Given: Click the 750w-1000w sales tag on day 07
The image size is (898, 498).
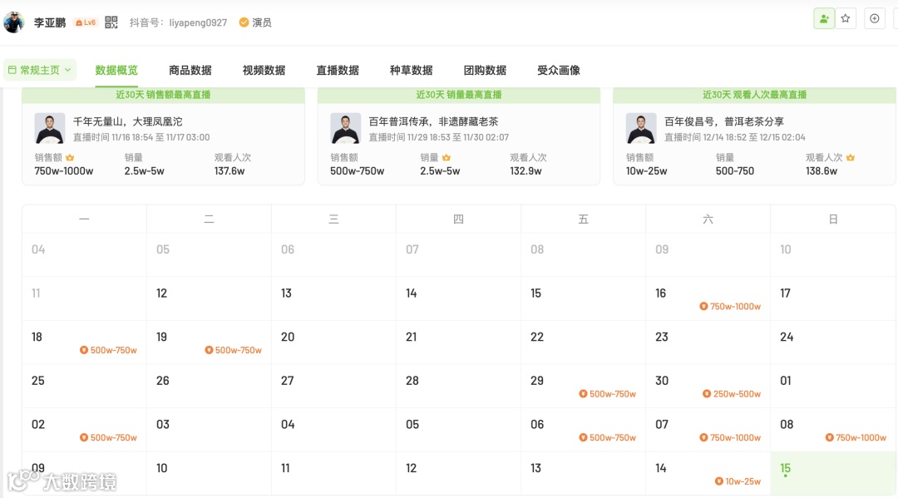Looking at the screenshot, I should [x=730, y=438].
